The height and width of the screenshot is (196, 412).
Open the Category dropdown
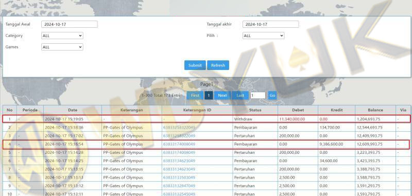[x=62, y=35]
